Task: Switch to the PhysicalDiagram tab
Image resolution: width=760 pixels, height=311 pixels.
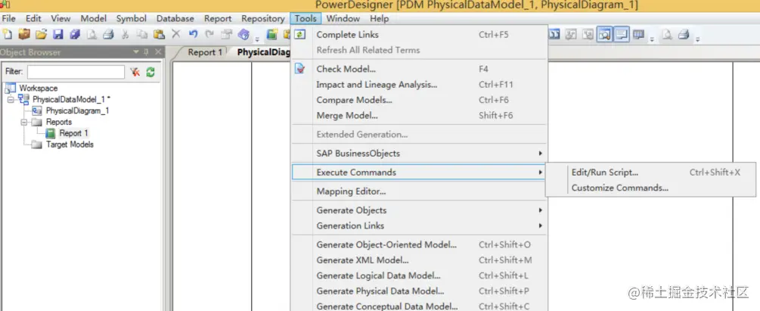Action: (x=263, y=52)
